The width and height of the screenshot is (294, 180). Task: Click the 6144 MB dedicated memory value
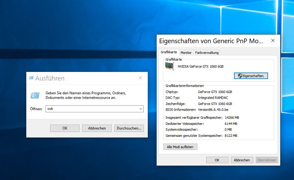point(231,124)
